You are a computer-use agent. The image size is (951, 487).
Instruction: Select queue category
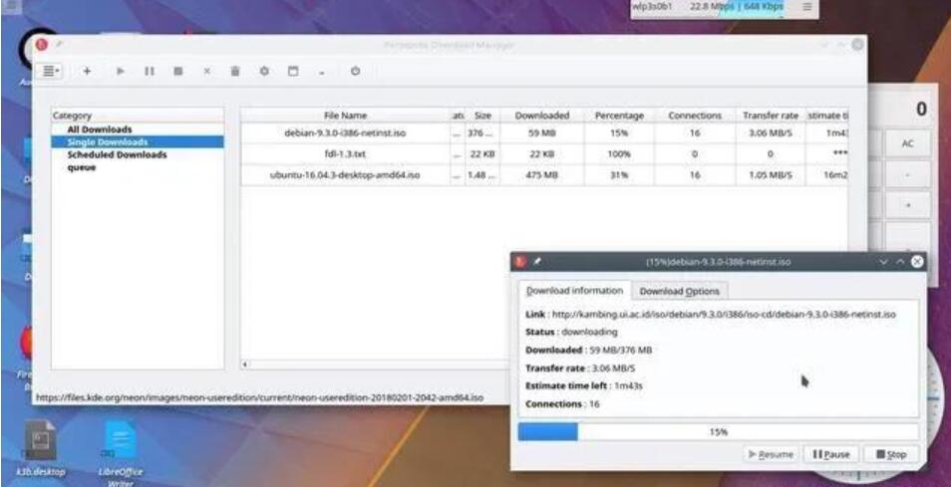(x=82, y=167)
